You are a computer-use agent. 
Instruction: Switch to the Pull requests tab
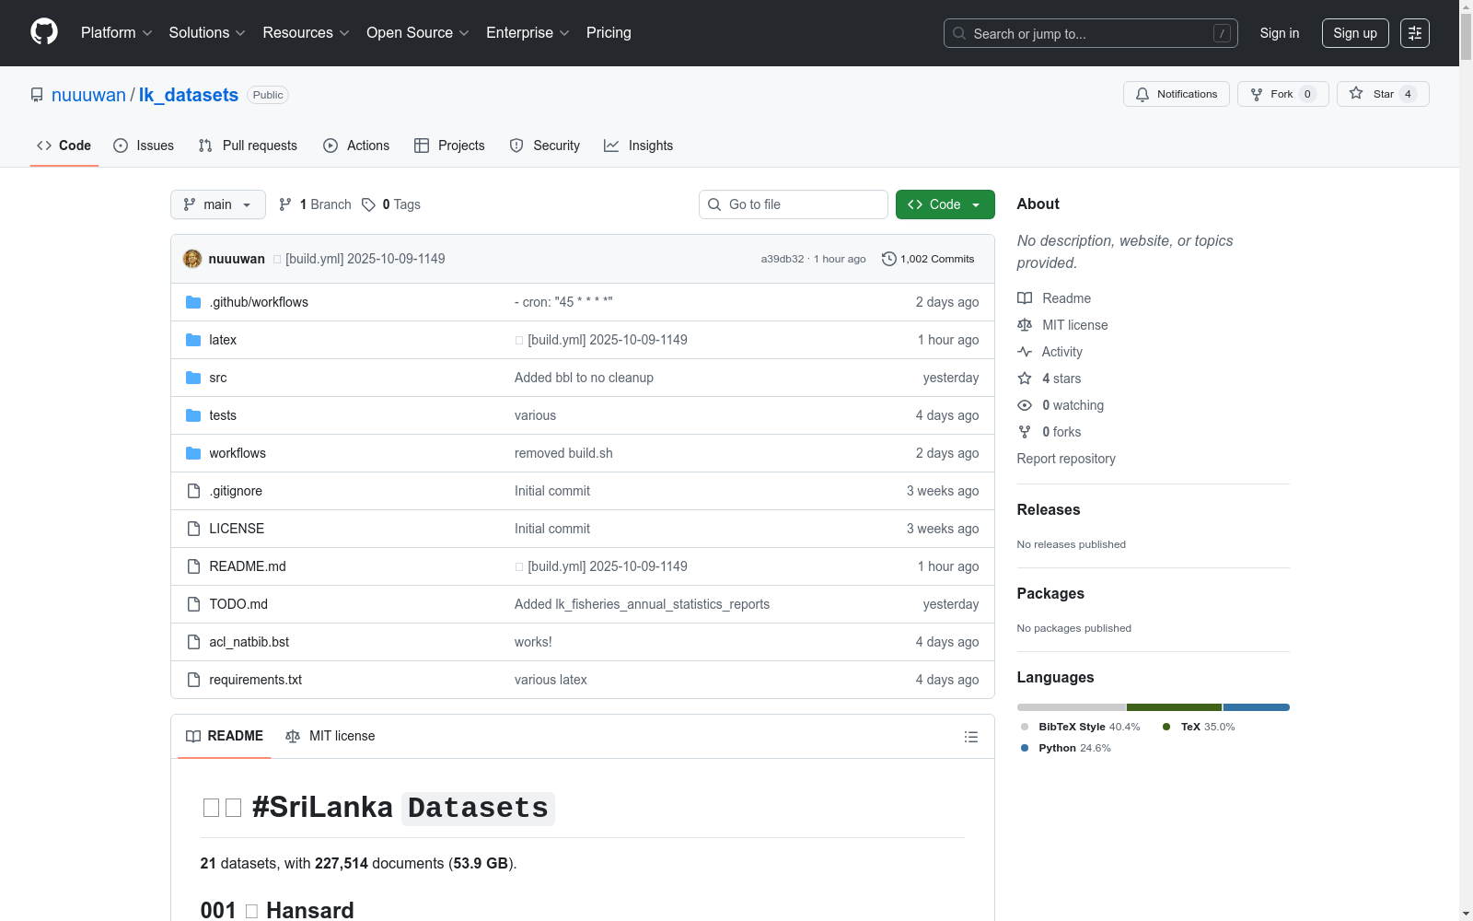(248, 146)
